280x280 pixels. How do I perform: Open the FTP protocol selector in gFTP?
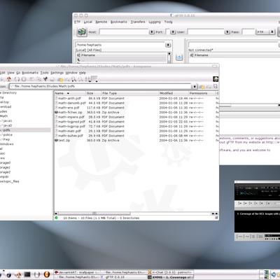[265, 32]
